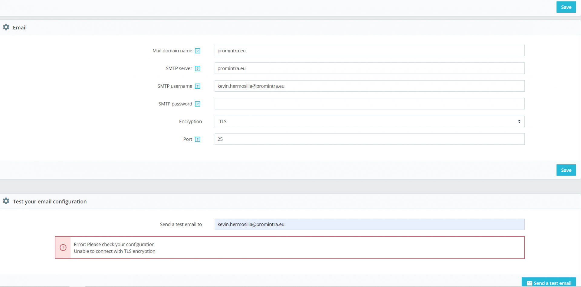
Task: Focus the SMTP username input field
Action: 369,86
